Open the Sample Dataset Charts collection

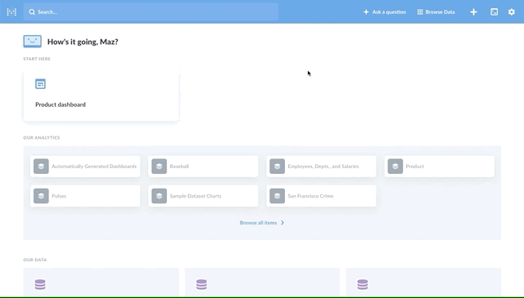[203, 196]
